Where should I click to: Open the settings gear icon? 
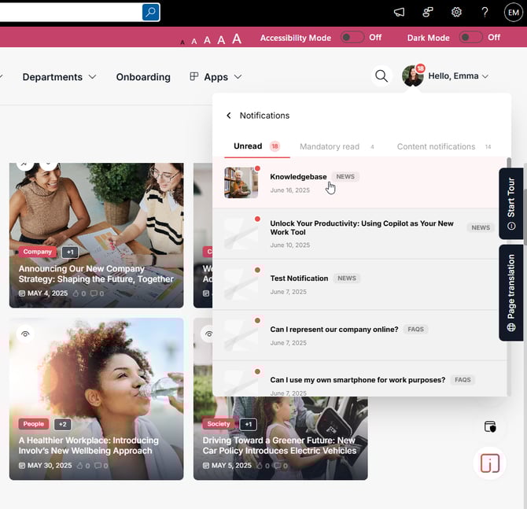[456, 12]
